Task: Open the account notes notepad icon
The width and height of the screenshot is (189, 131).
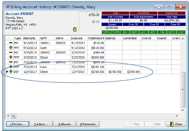Action: (75, 29)
